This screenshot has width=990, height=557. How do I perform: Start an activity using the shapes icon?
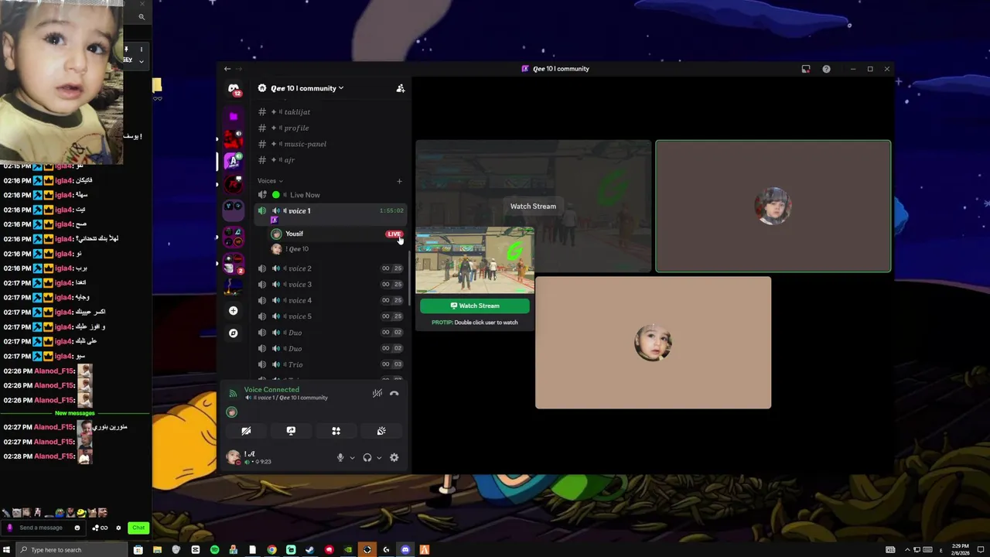336,431
